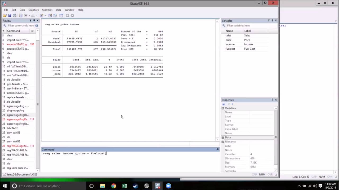
Task: Expand the Filename row in Properties
Action: click(x=223, y=142)
